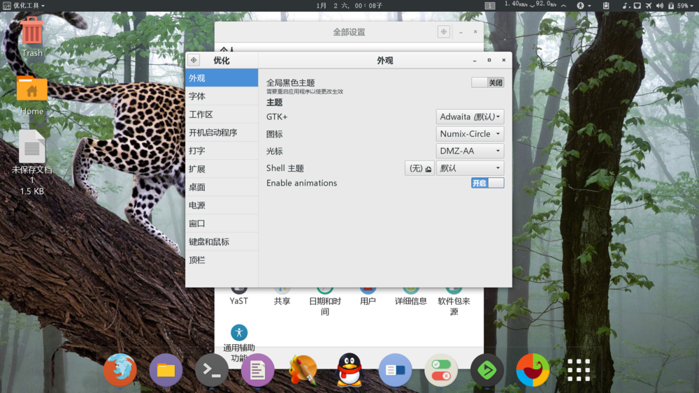Switch to the 字体 sidebar tab
The width and height of the screenshot is (699, 393).
pyautogui.click(x=222, y=96)
